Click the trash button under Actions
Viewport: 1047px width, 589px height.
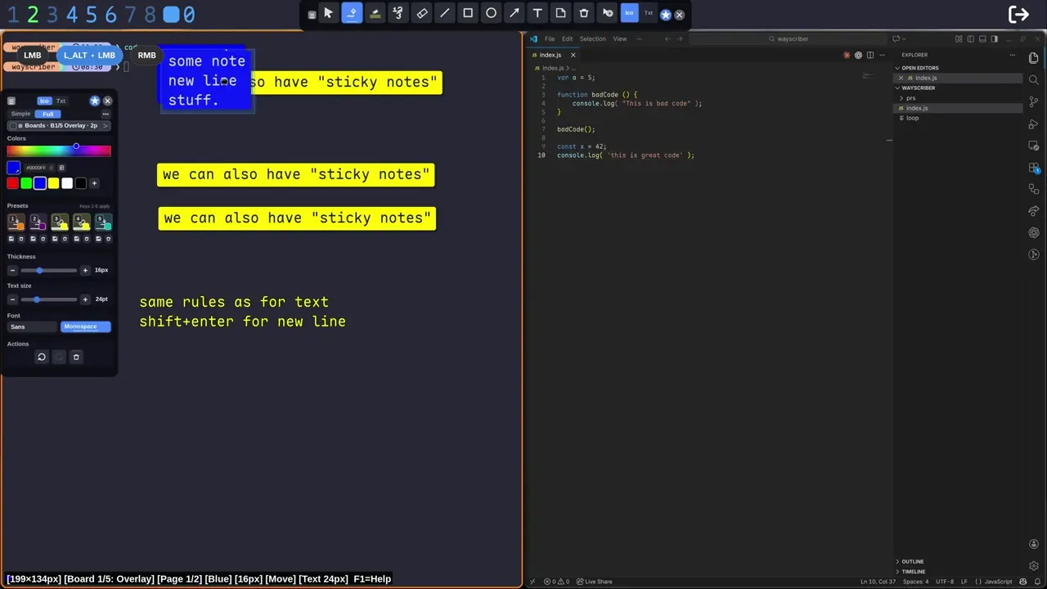[x=76, y=357]
